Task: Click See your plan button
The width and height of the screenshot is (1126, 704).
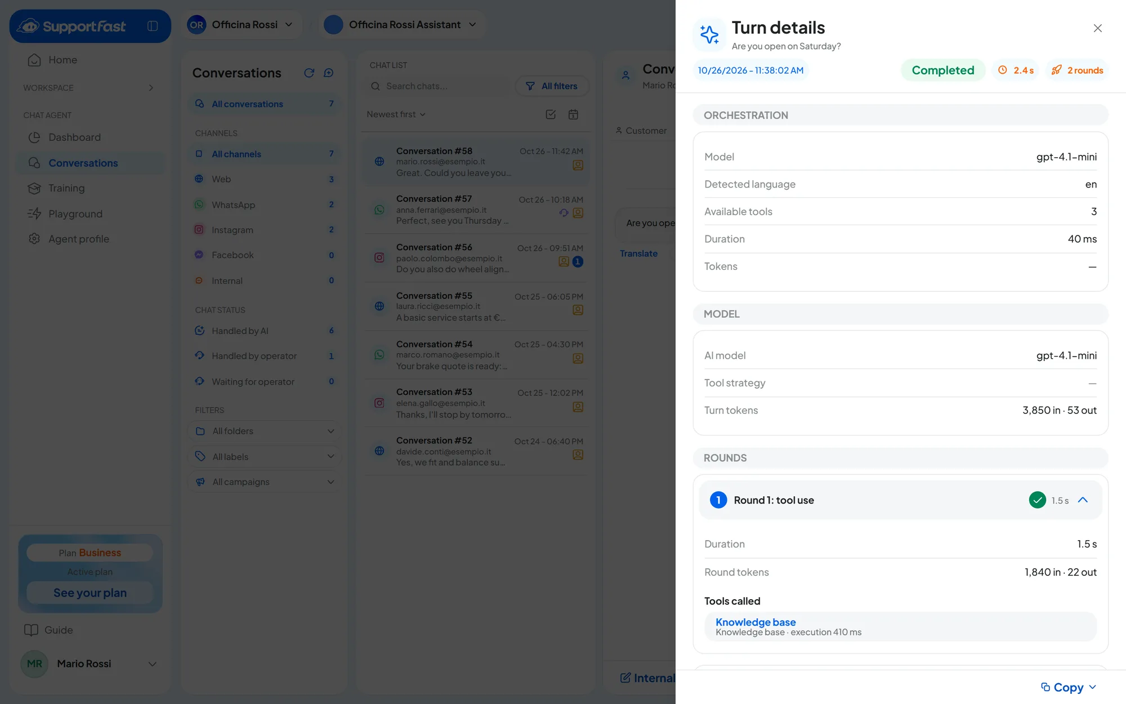Action: click(90, 592)
